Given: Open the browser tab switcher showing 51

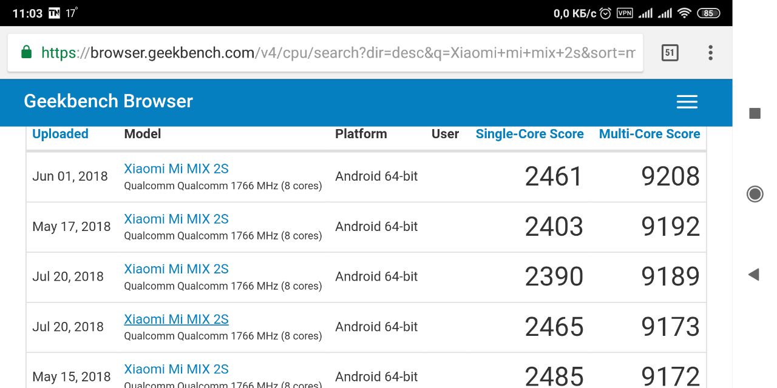Looking at the screenshot, I should [670, 53].
